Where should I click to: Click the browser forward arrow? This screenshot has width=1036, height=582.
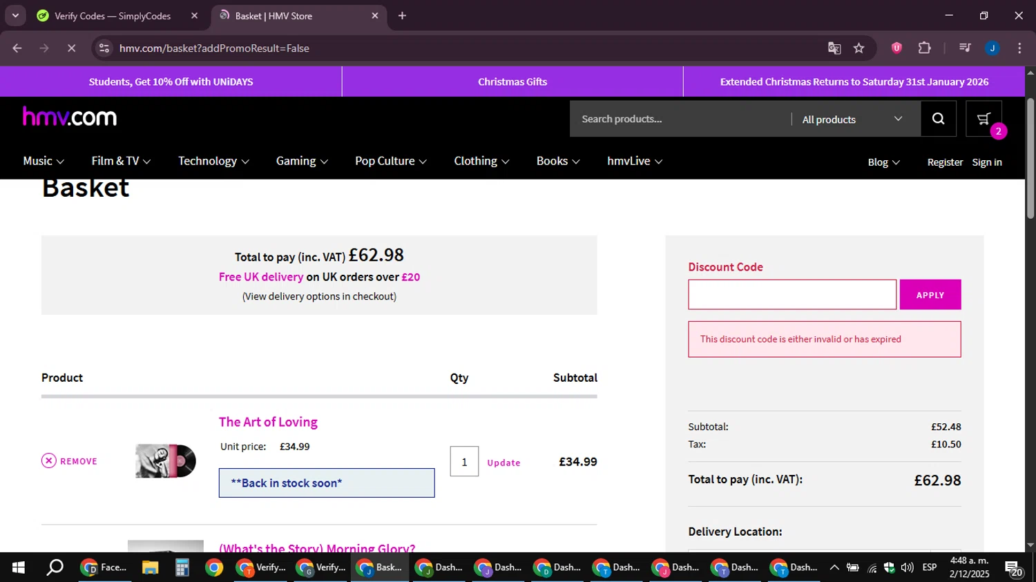(44, 48)
